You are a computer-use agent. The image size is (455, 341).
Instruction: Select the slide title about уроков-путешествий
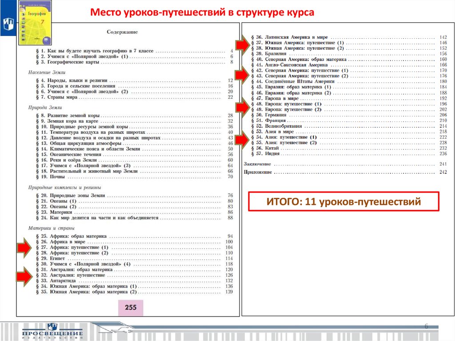(202, 12)
